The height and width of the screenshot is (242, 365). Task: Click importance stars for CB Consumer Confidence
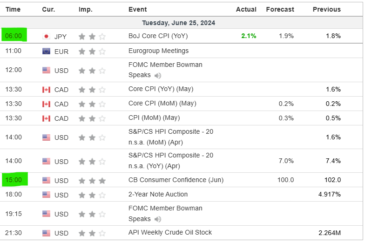coord(92,180)
